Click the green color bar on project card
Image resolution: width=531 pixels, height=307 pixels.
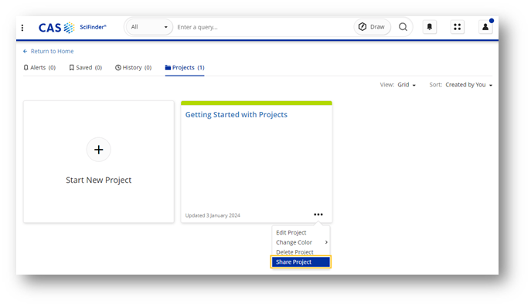coord(257,103)
